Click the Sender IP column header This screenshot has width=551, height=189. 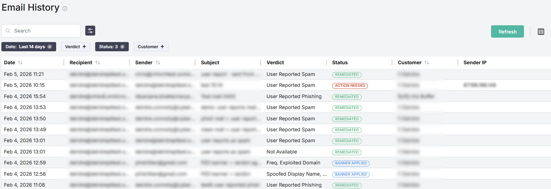pyautogui.click(x=475, y=63)
